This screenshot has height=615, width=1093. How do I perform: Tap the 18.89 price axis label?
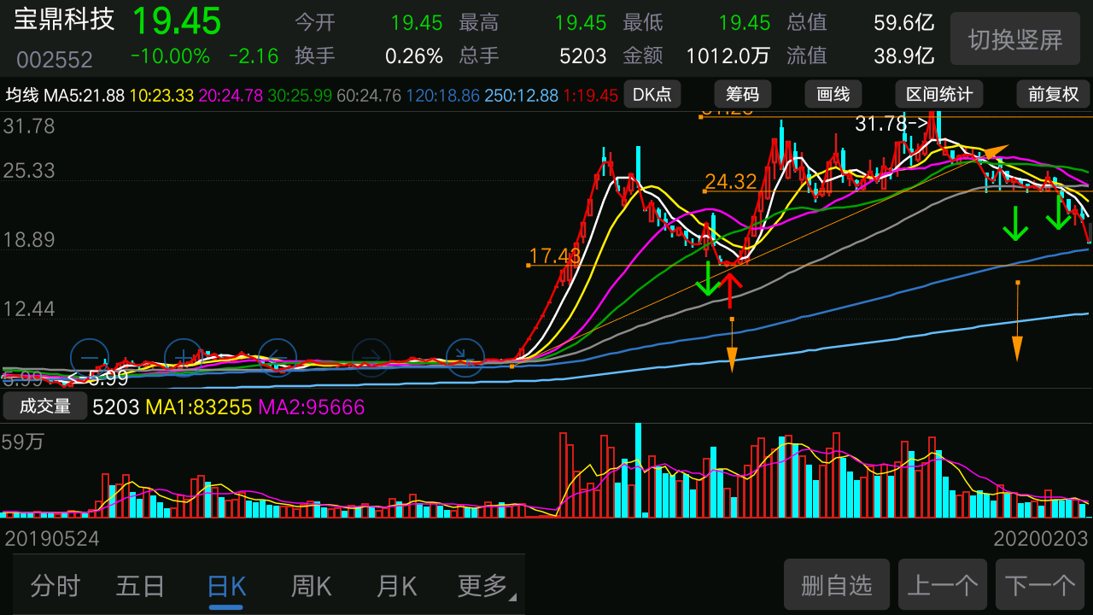[29, 240]
